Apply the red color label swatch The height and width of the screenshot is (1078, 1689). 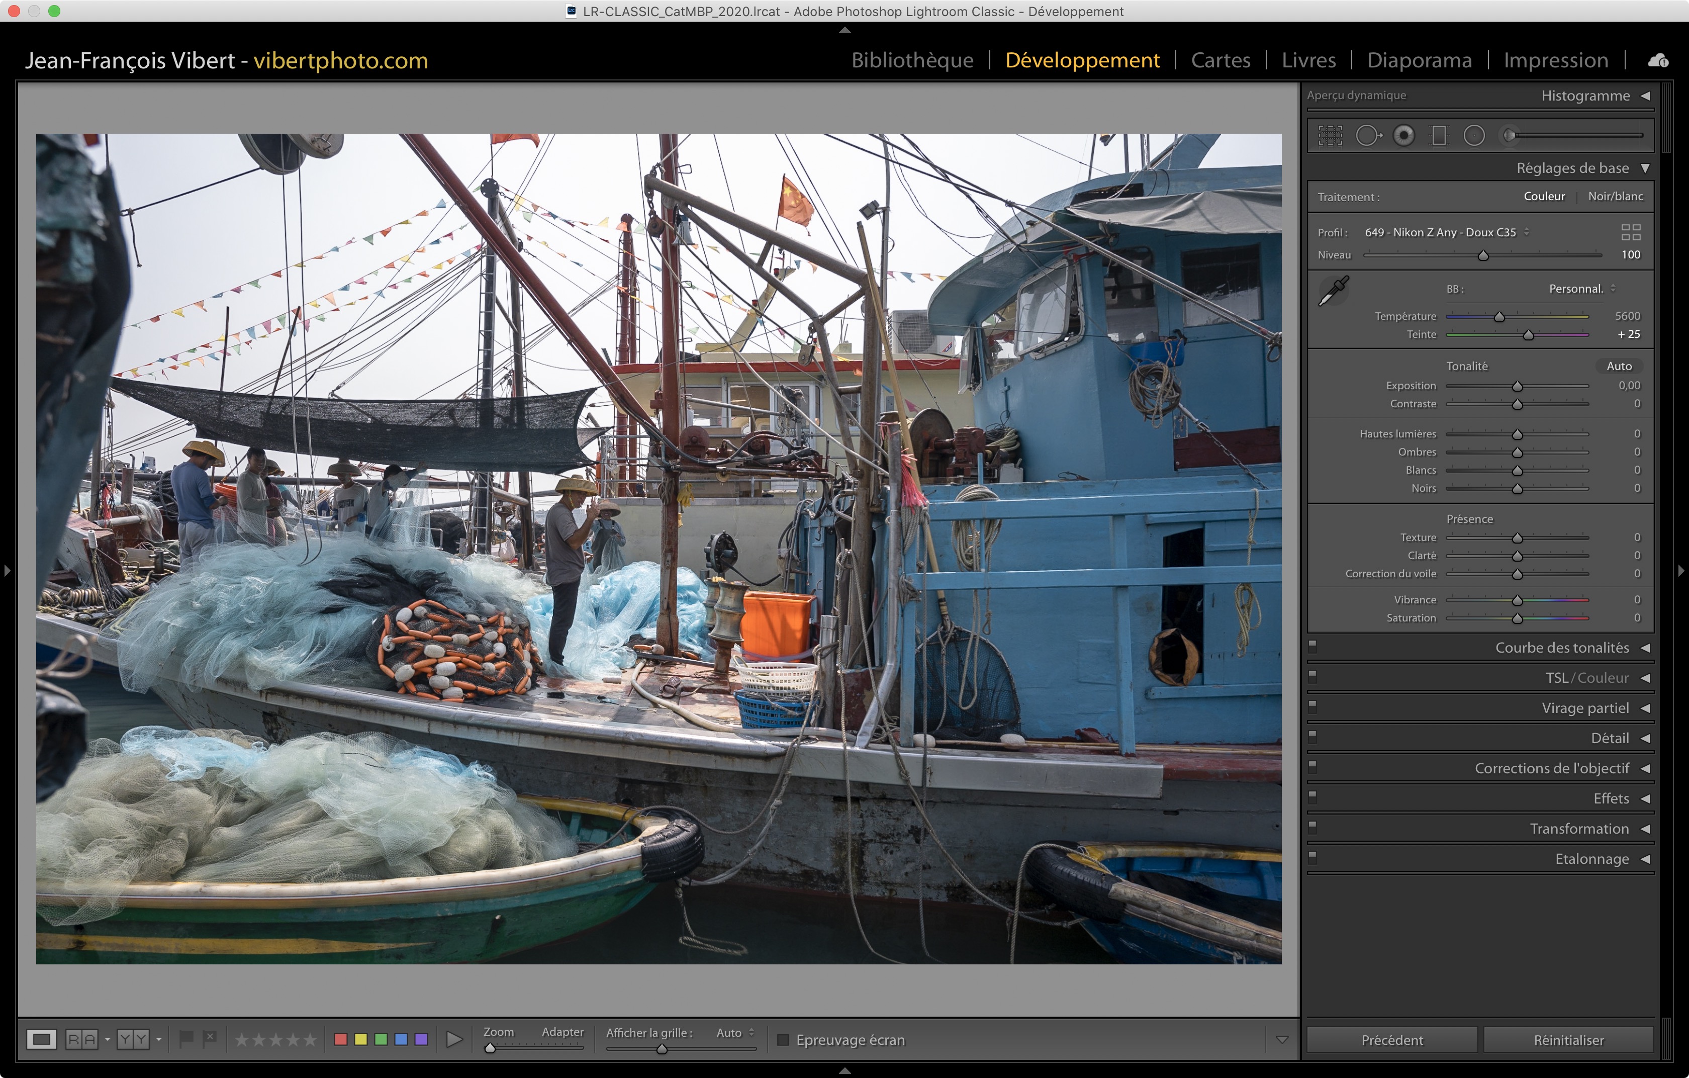pyautogui.click(x=341, y=1039)
